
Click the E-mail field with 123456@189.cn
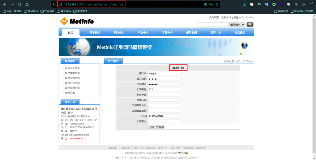tap(164, 116)
